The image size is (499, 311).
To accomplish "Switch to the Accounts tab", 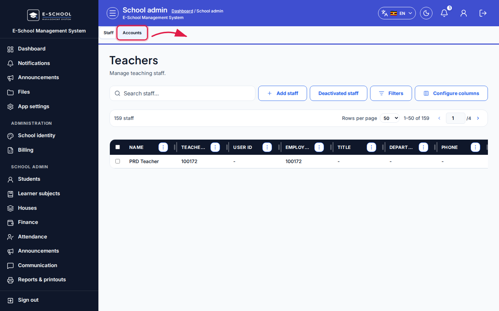I will tap(132, 33).
